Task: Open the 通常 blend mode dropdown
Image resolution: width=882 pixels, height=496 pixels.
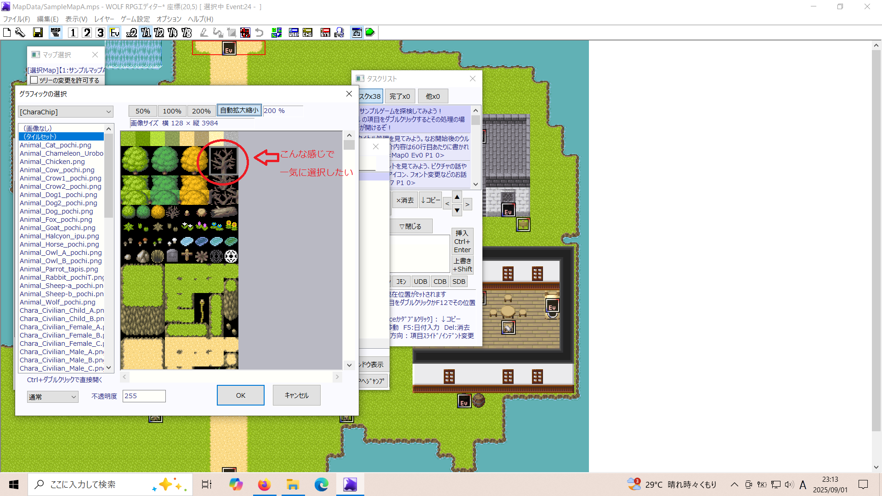Action: [x=52, y=397]
